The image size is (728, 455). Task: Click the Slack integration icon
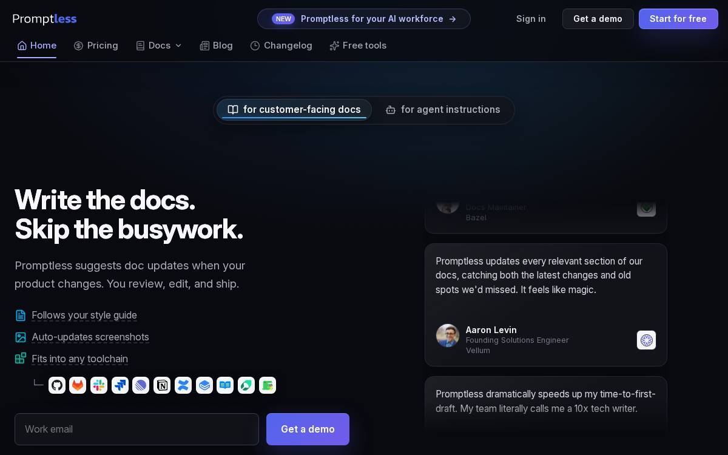coord(99,385)
